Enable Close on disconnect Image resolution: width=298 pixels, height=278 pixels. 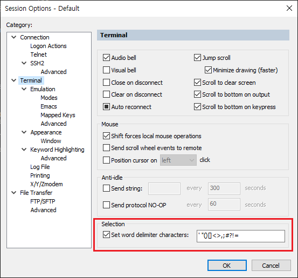pos(106,83)
